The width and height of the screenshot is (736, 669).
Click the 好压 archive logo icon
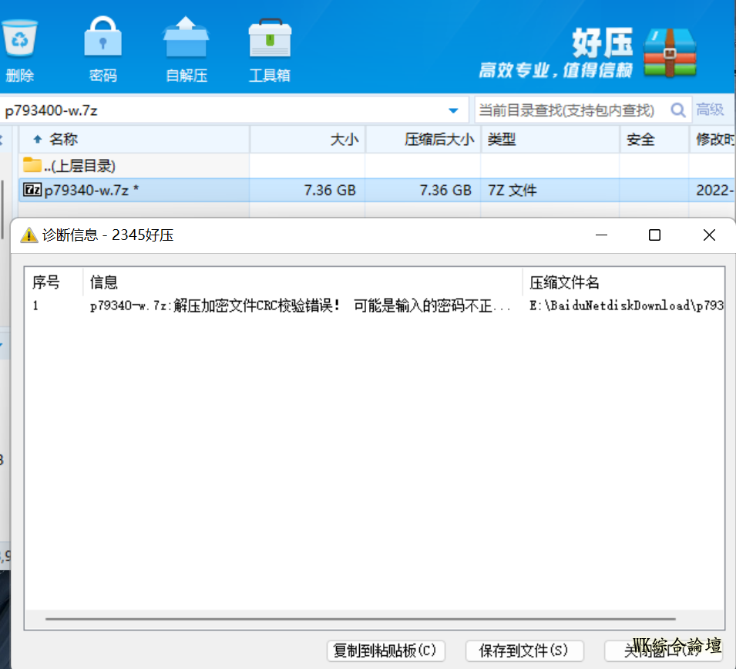pos(670,52)
